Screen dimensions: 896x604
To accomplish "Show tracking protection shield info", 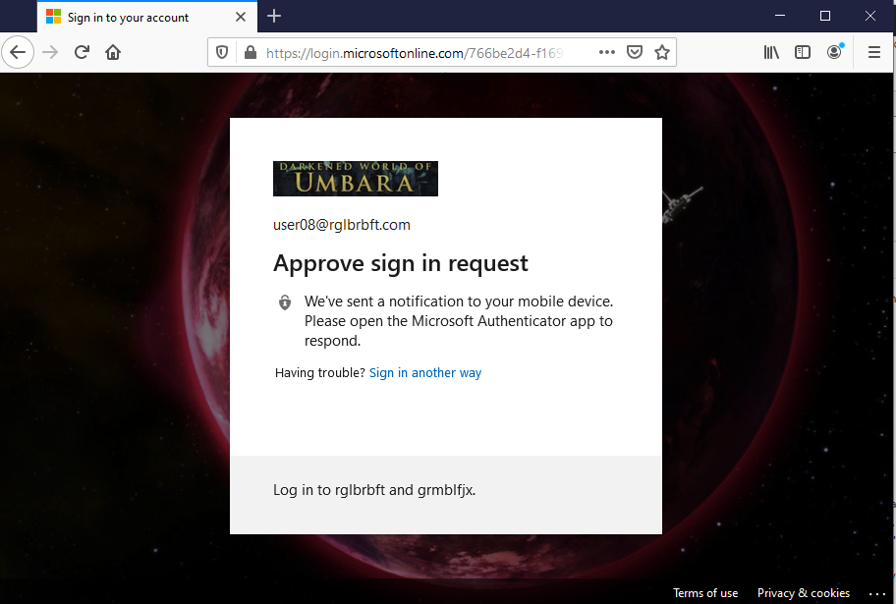I will coord(222,52).
